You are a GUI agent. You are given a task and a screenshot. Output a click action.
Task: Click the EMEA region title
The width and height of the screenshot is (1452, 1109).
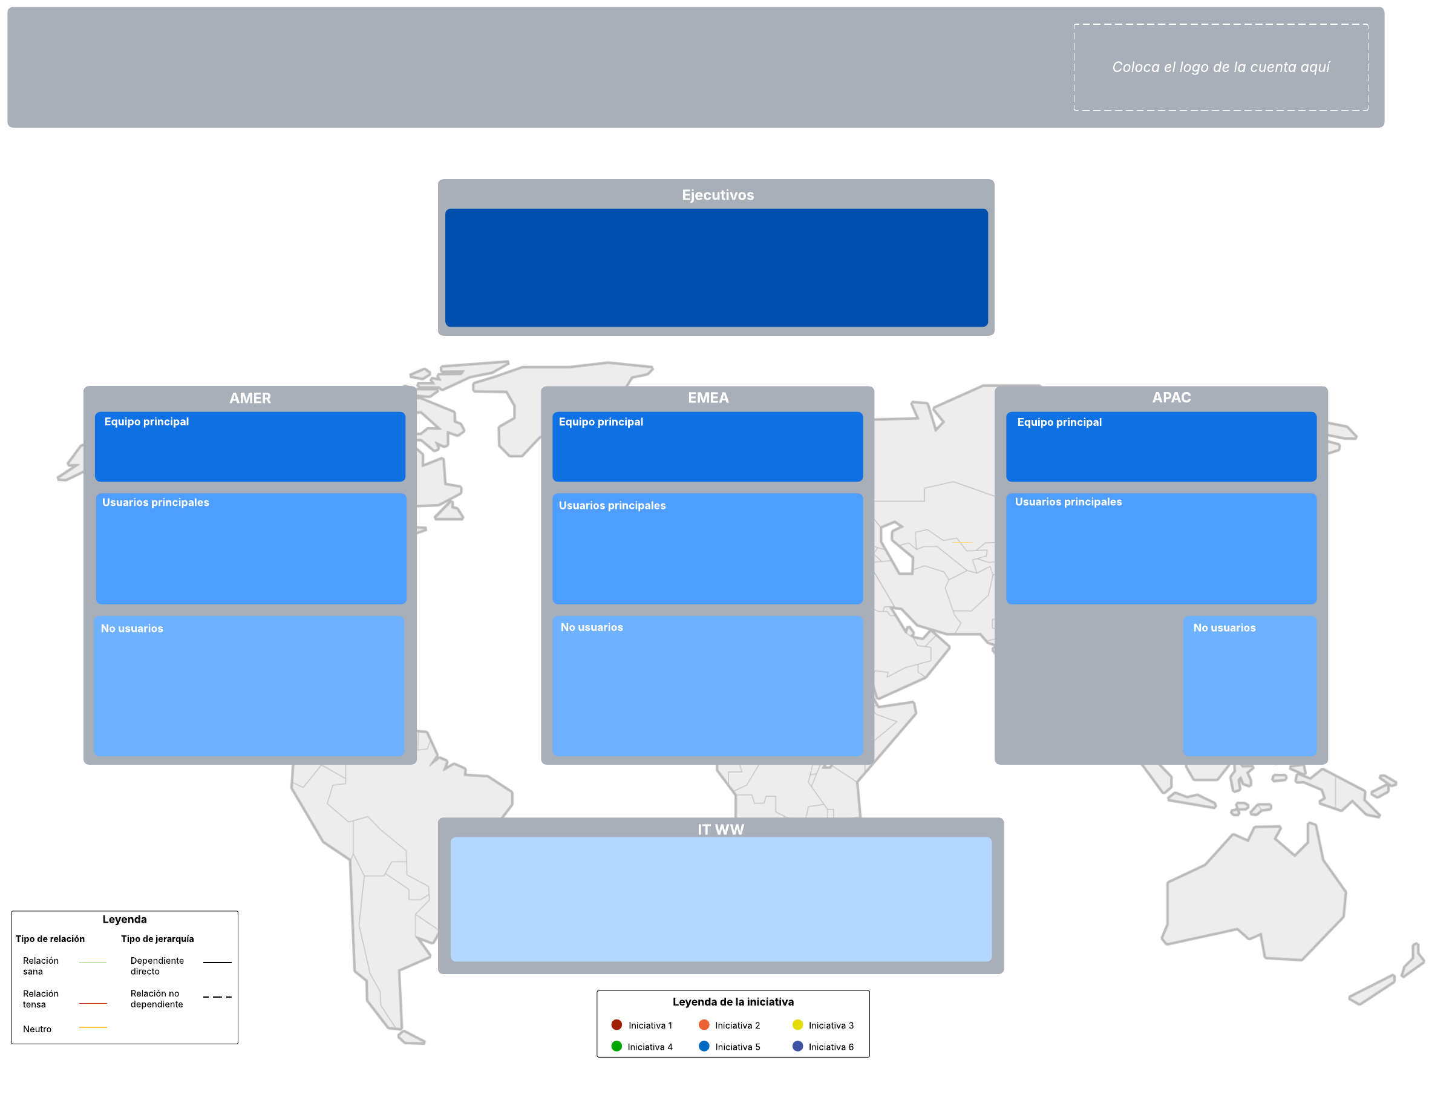[x=708, y=397]
